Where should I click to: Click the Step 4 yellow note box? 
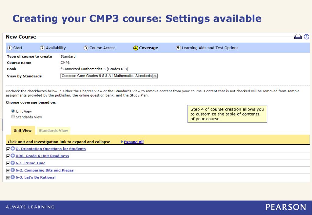(227, 114)
